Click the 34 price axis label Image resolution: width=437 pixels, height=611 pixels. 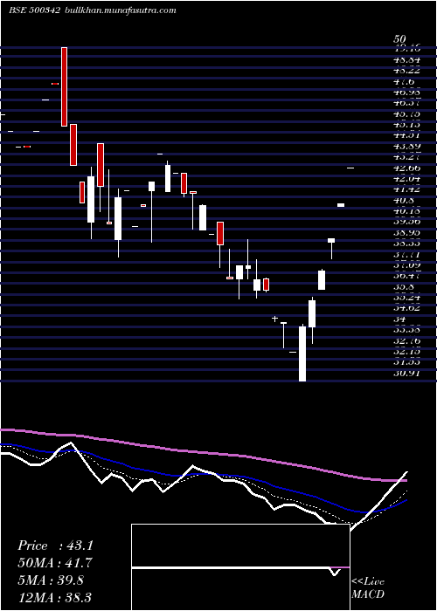(x=399, y=319)
